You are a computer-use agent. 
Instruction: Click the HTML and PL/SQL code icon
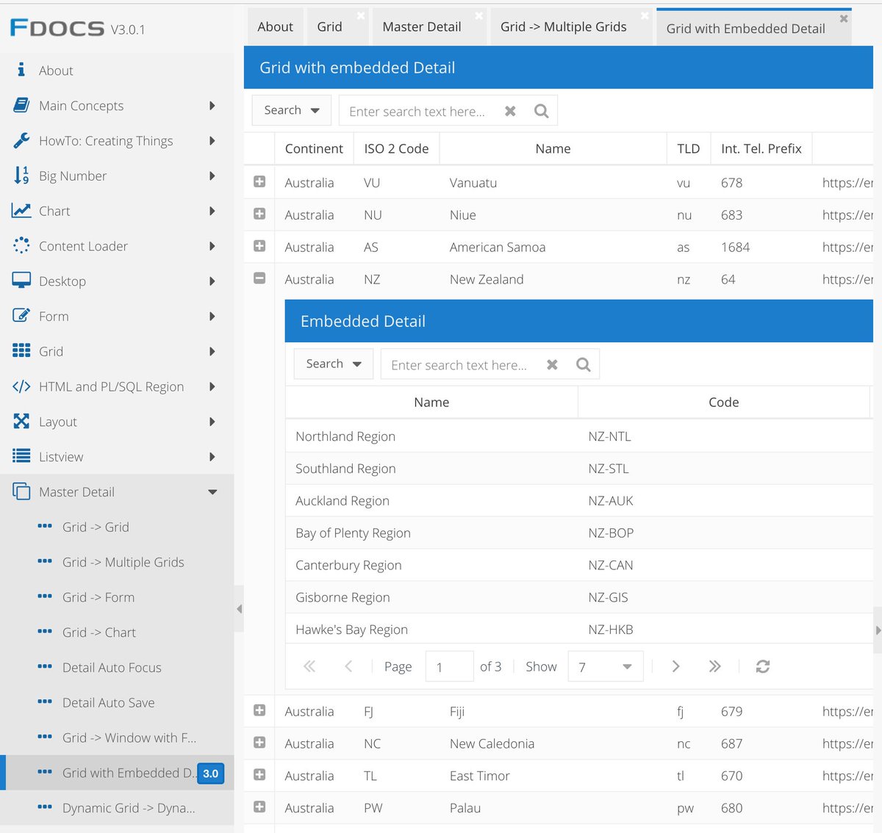(21, 386)
